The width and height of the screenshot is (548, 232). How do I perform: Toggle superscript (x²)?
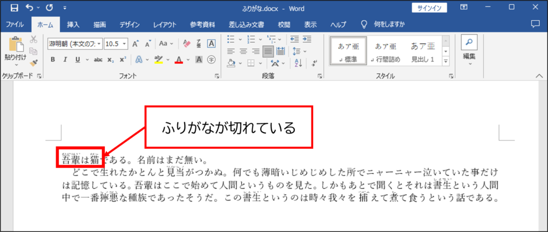pos(123,60)
